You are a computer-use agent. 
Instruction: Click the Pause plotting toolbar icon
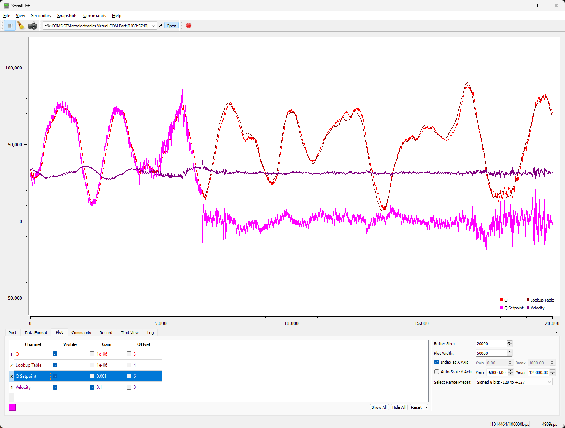point(10,26)
